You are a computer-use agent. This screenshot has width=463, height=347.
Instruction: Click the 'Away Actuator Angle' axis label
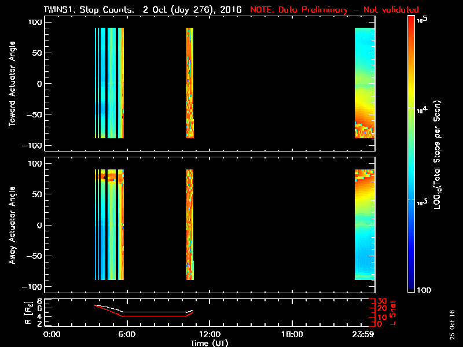(x=12, y=225)
